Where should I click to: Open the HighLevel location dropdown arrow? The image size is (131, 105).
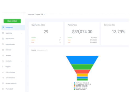click(44, 14)
